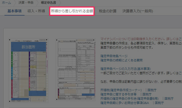The height and width of the screenshot is (108, 182).
Task: Go to 決算・申告 in the breadcrumb
Action: tap(26, 3)
